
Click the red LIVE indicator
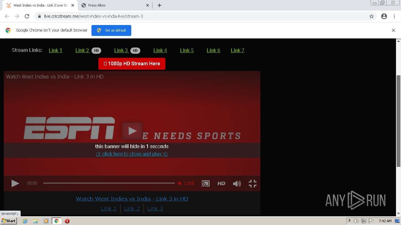pos(186,183)
